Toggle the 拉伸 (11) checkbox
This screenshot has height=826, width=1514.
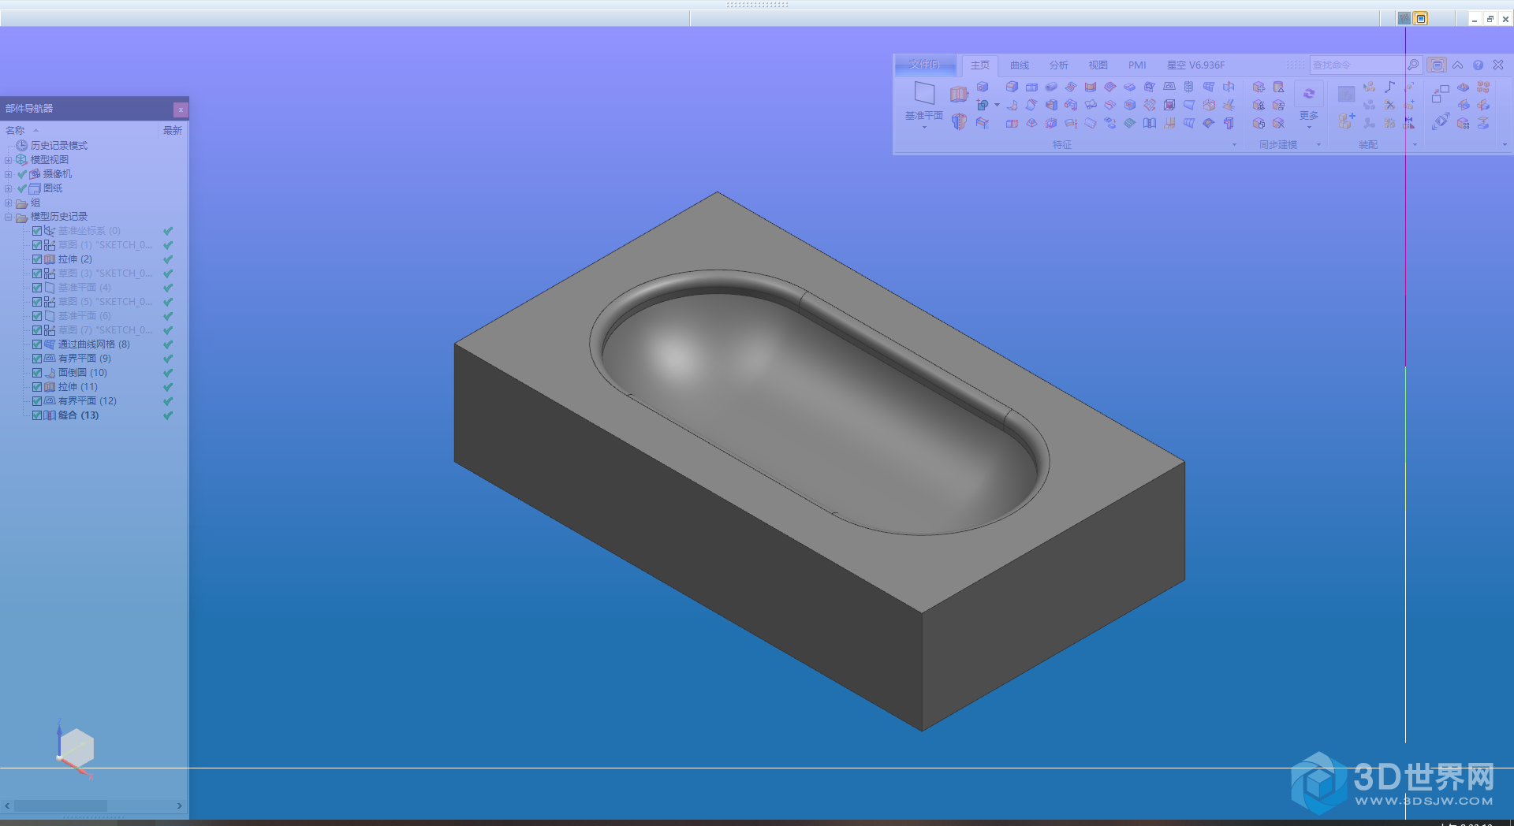coord(37,387)
